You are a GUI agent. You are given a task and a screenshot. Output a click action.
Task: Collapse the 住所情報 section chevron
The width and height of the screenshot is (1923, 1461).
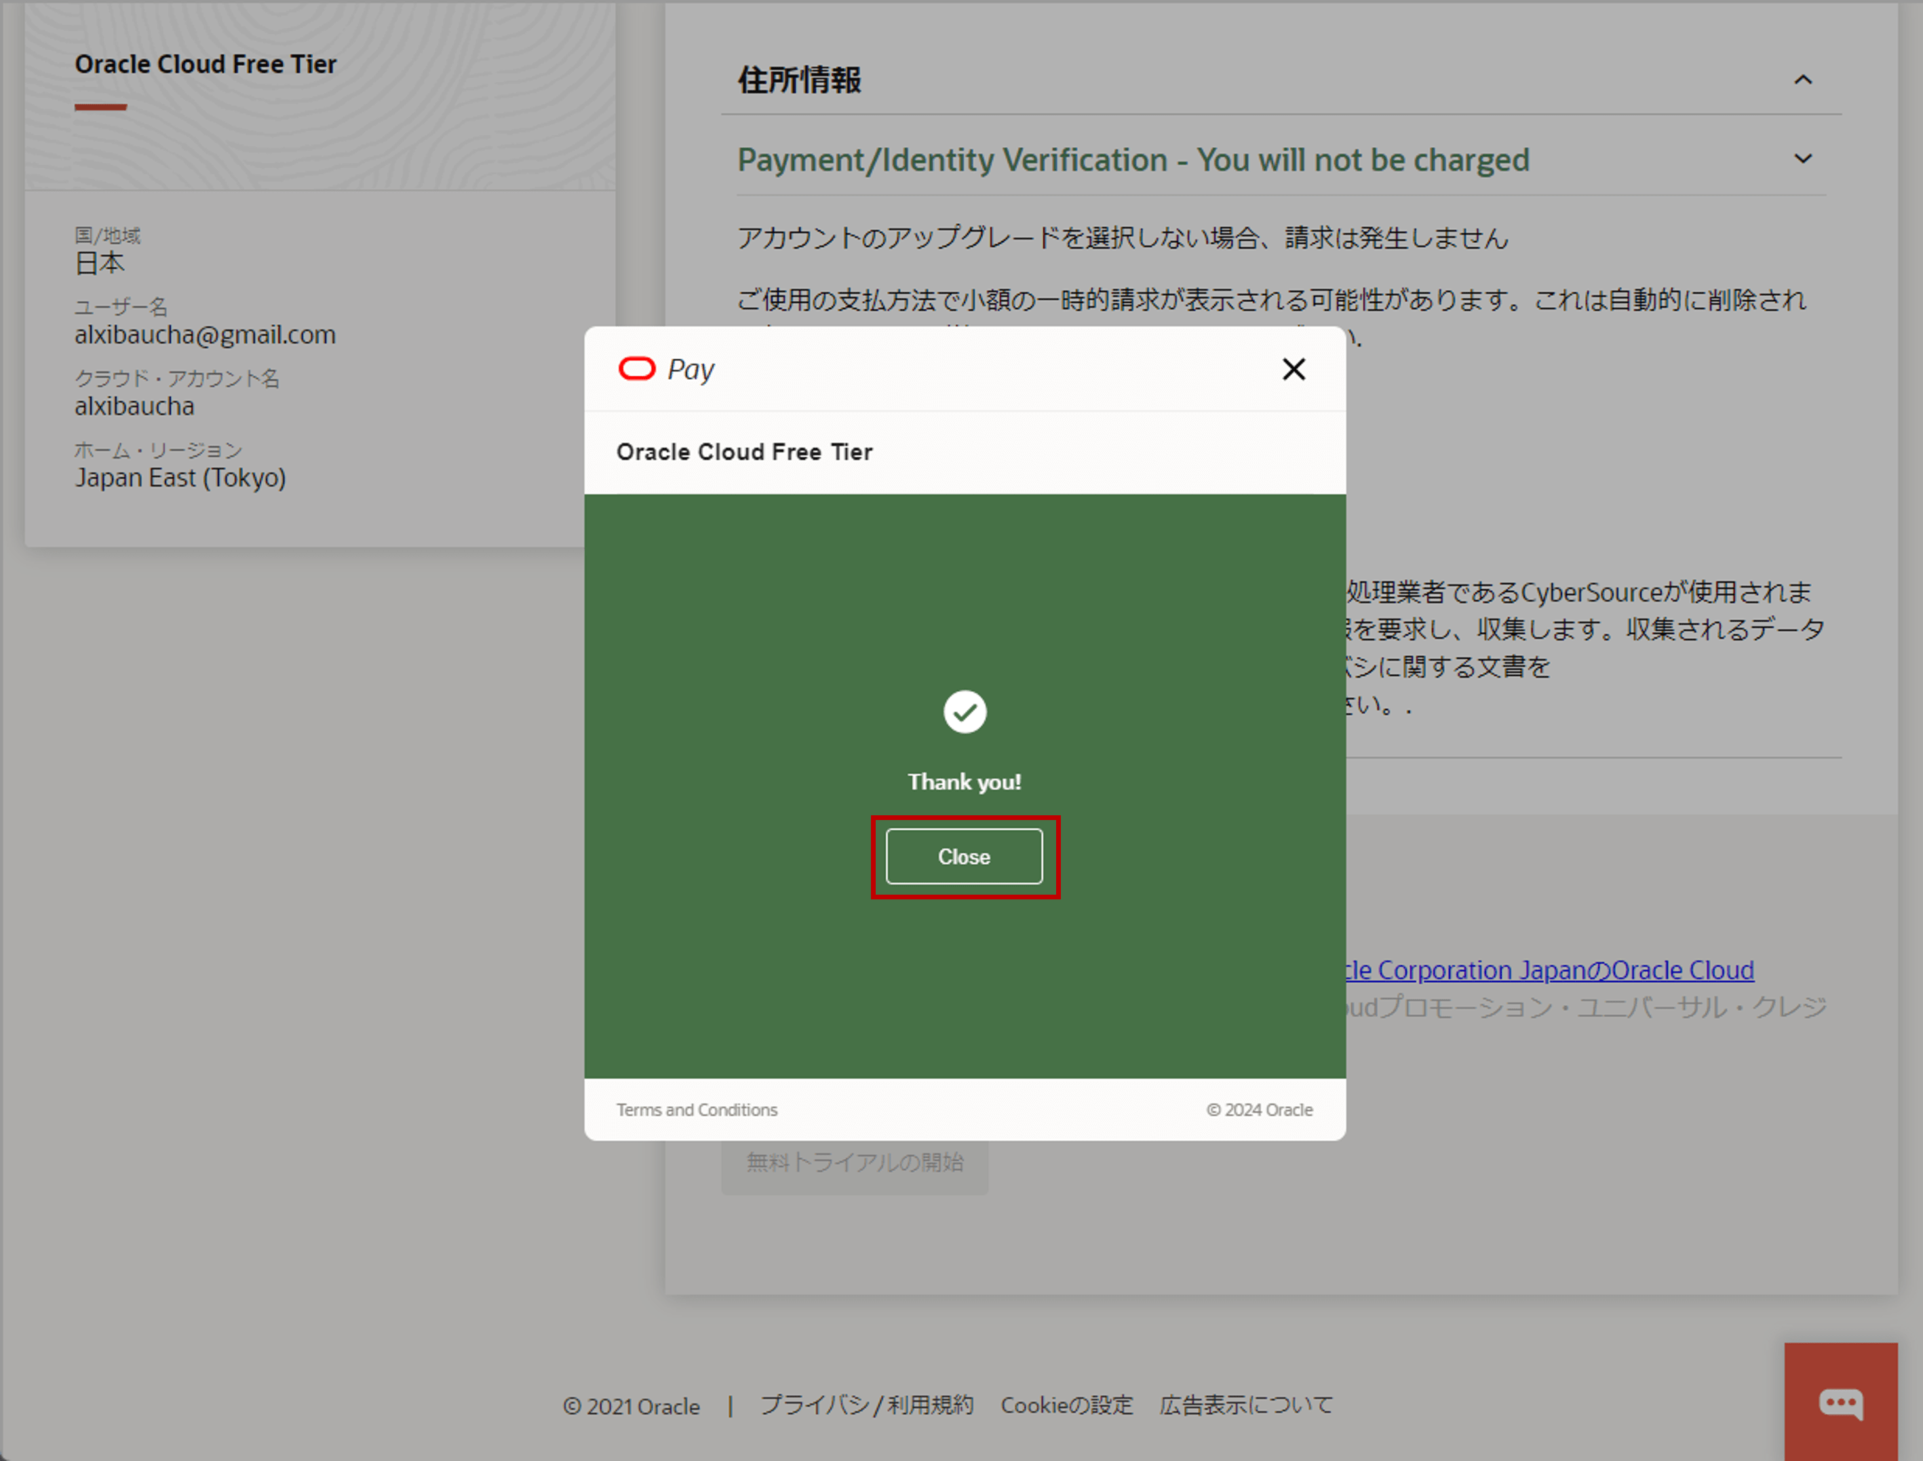coord(1803,80)
